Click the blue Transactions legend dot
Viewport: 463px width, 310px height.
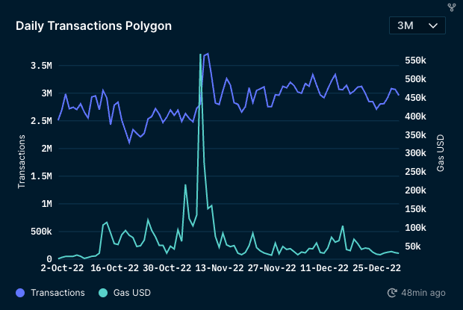pyautogui.click(x=20, y=293)
